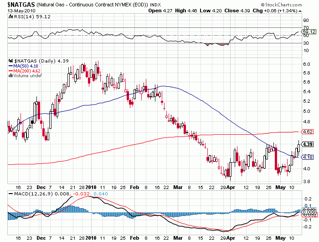This screenshot has width=319, height=242.
Task: Open the StockCharts.com copyright link
Action: click(291, 4)
